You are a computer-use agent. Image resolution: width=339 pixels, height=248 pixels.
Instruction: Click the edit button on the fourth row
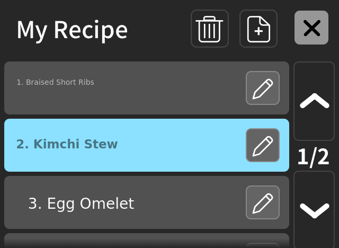(x=263, y=245)
